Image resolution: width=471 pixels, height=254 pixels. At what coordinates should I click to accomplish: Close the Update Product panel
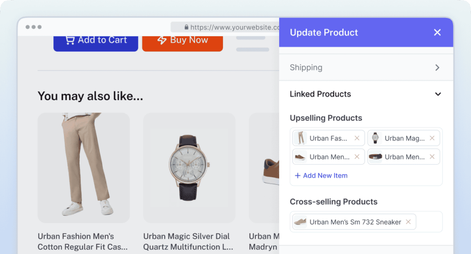[437, 32]
